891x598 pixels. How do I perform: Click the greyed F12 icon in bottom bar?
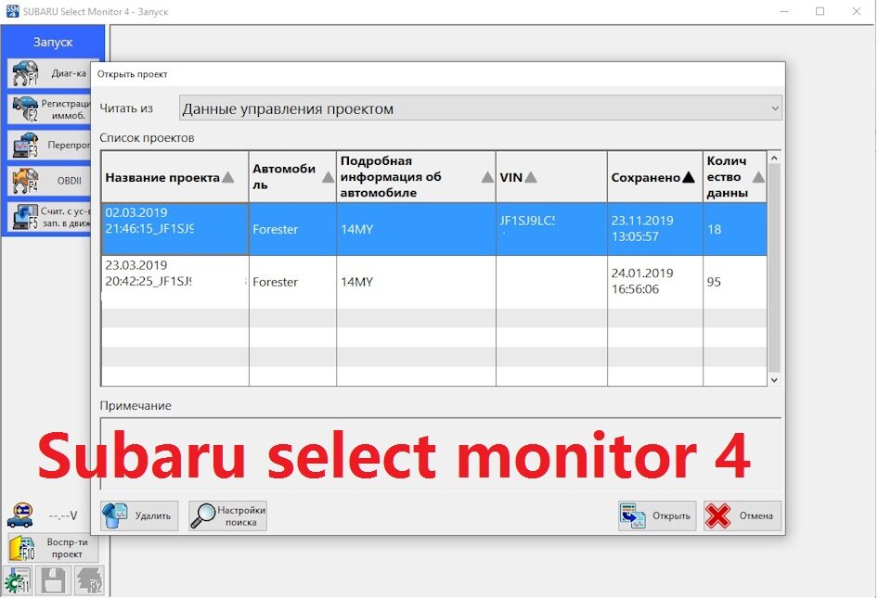[x=90, y=581]
